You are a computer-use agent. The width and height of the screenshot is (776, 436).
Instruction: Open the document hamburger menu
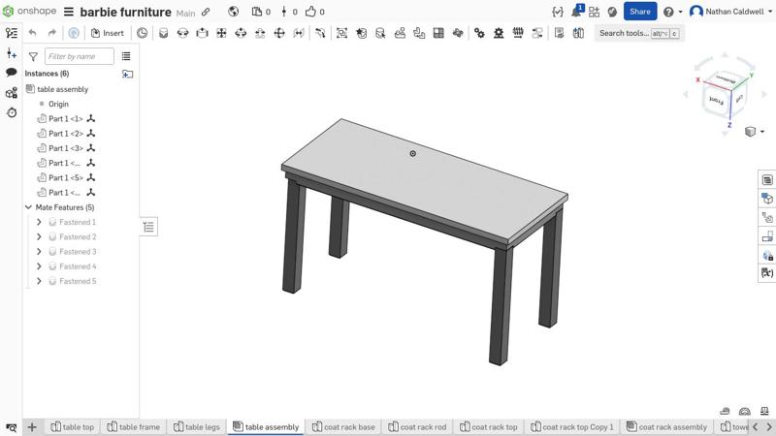click(69, 12)
